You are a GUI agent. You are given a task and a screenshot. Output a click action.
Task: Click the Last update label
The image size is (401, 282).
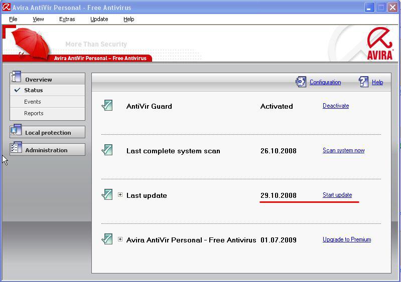coord(147,195)
